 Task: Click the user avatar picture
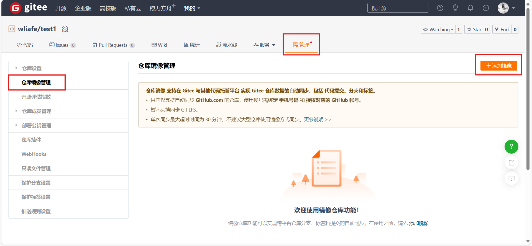coord(503,8)
